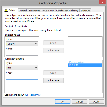Go to the Private Key tab
107x107 pixels.
[48, 11]
